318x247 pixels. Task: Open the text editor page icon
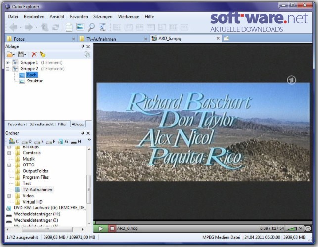point(69,27)
